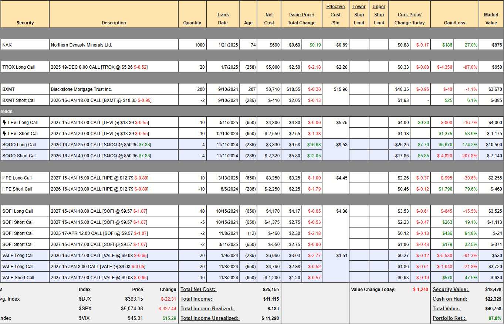Screen dimensions: 504x325
Task: Sort by the Gain/Loss column header
Action: click(454, 23)
